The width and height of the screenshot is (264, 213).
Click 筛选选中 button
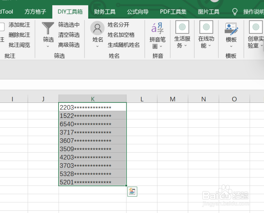[69, 25]
